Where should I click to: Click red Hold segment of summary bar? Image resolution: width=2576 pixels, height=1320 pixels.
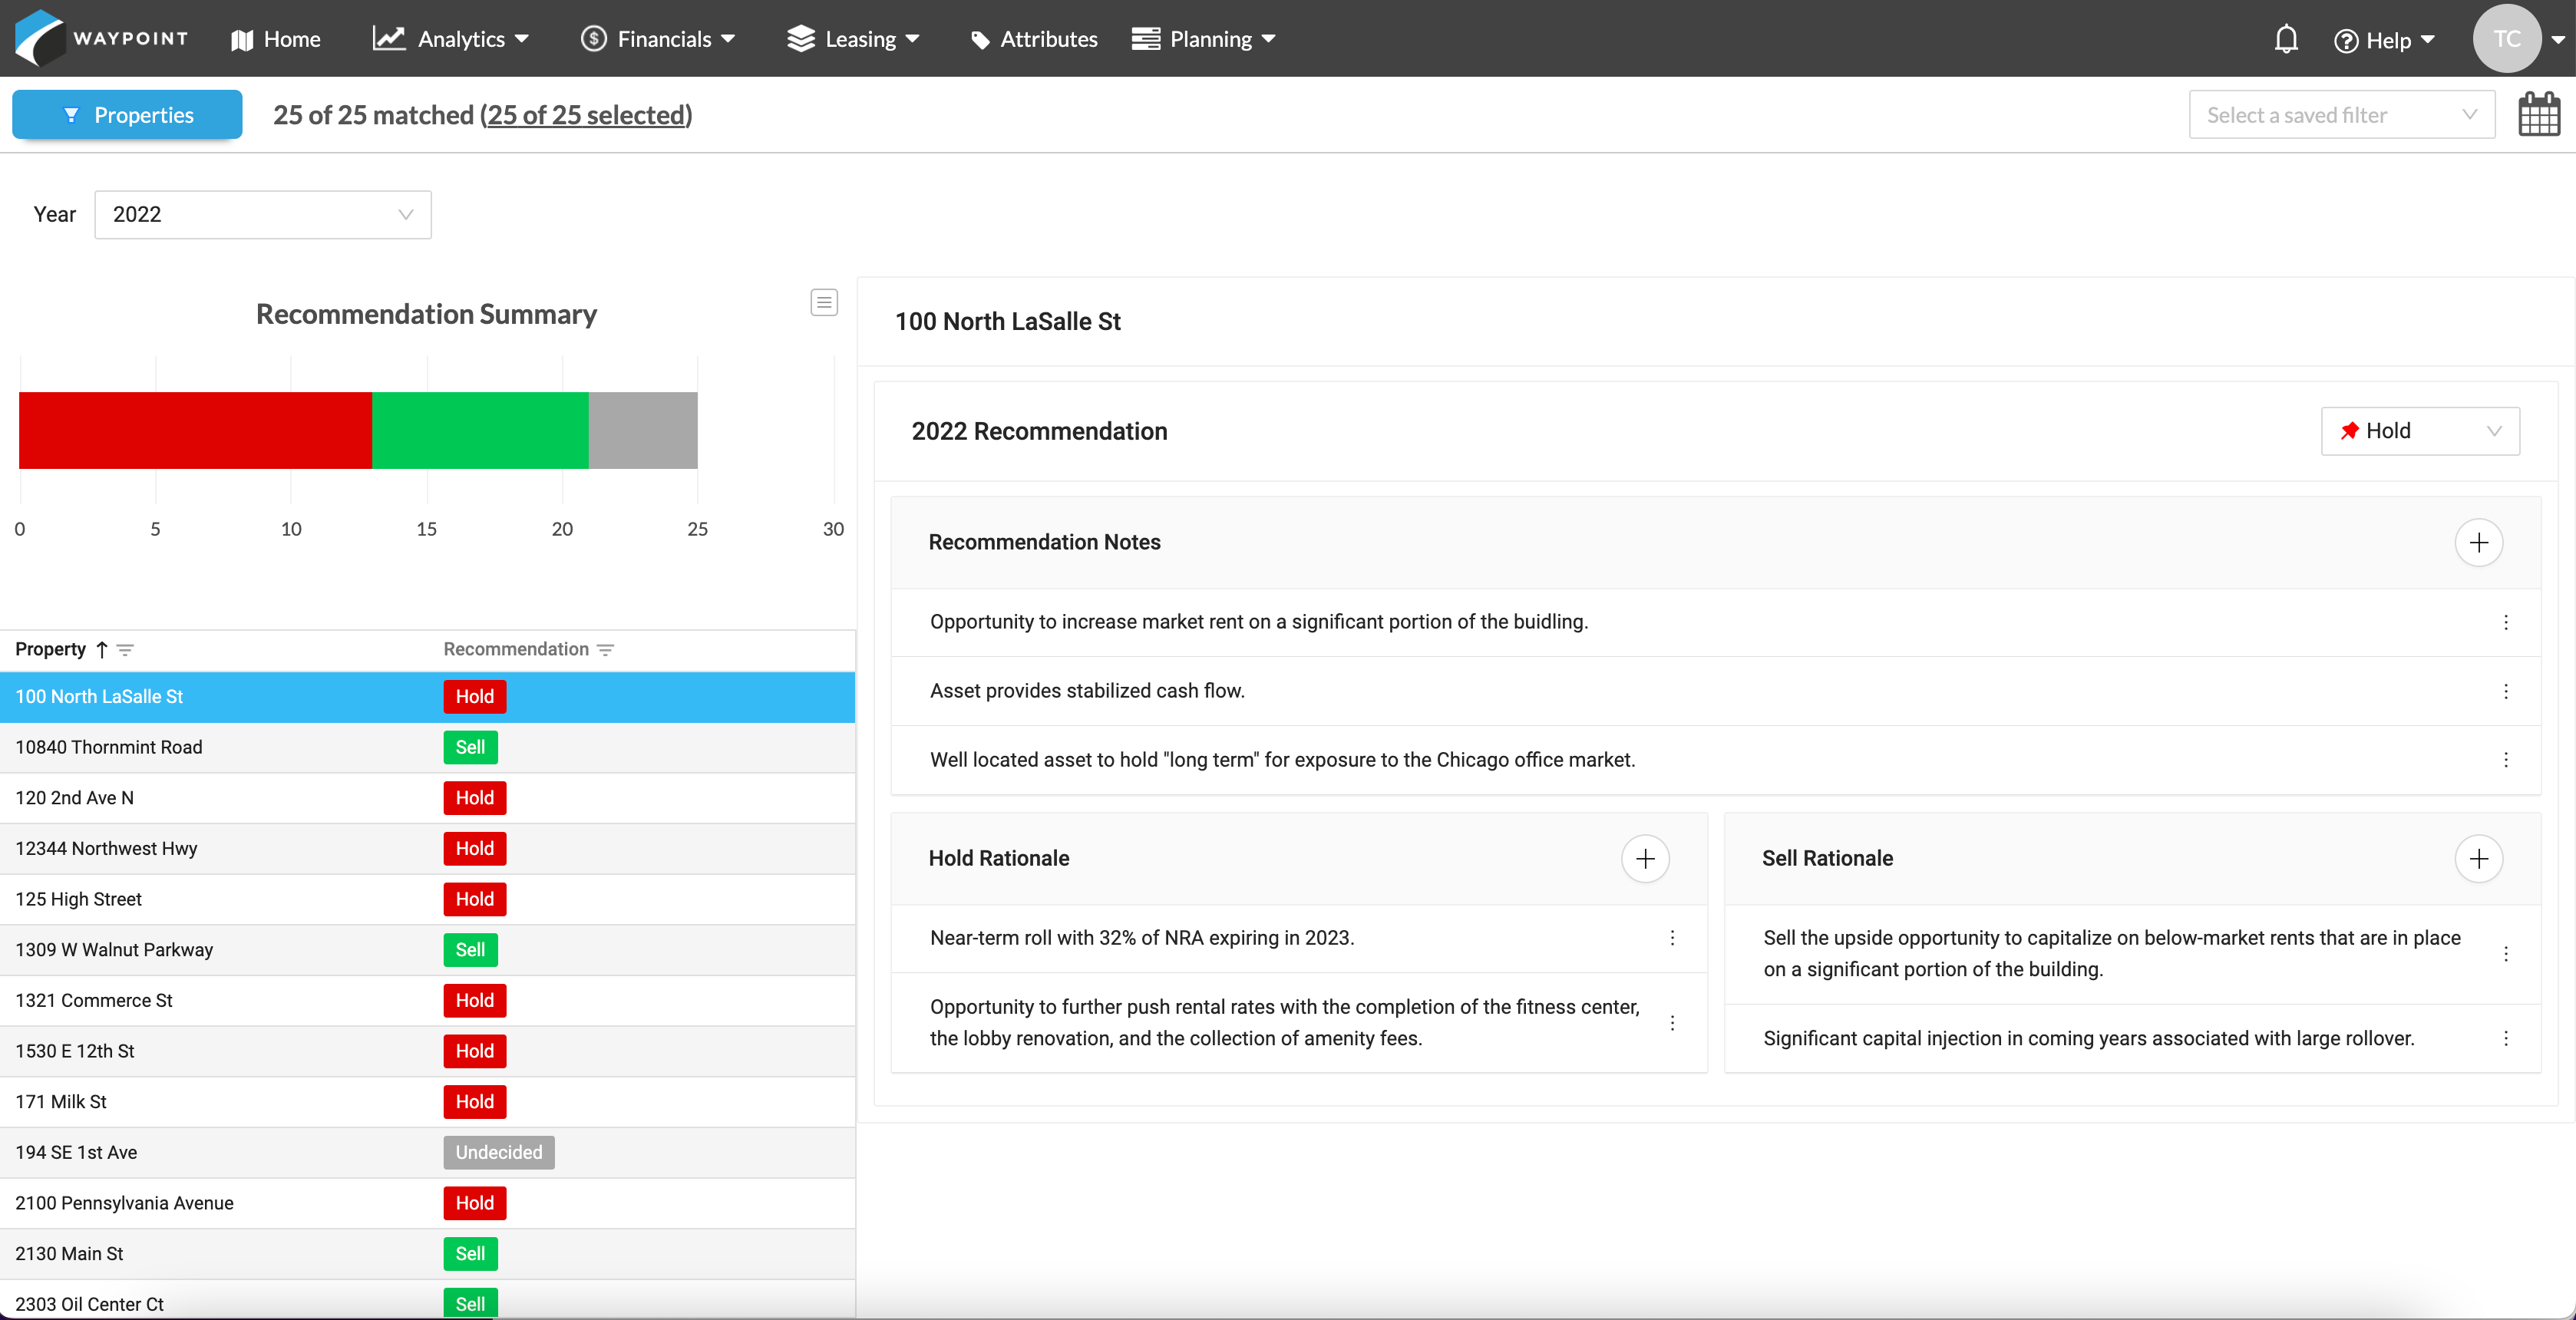coord(195,430)
